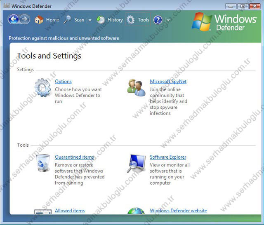Viewport: 264px width, 225px height.
Task: Click the History clock icon
Action: point(101,20)
